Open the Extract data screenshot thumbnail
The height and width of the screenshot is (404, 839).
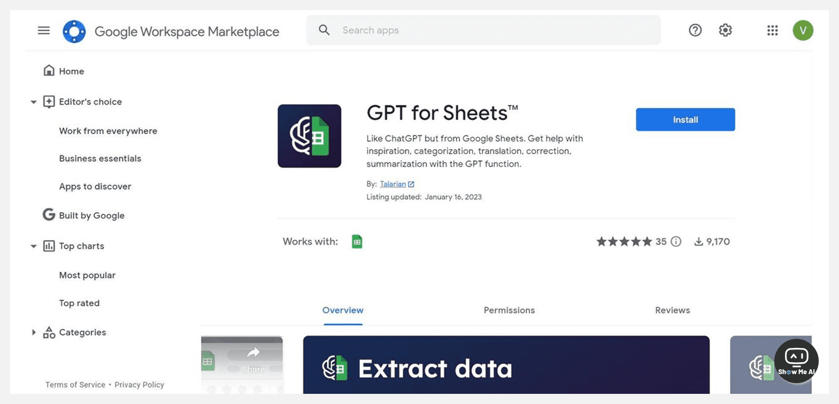(x=506, y=365)
